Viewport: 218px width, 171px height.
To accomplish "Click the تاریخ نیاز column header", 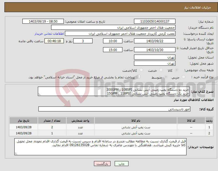I will (x=23, y=121).
